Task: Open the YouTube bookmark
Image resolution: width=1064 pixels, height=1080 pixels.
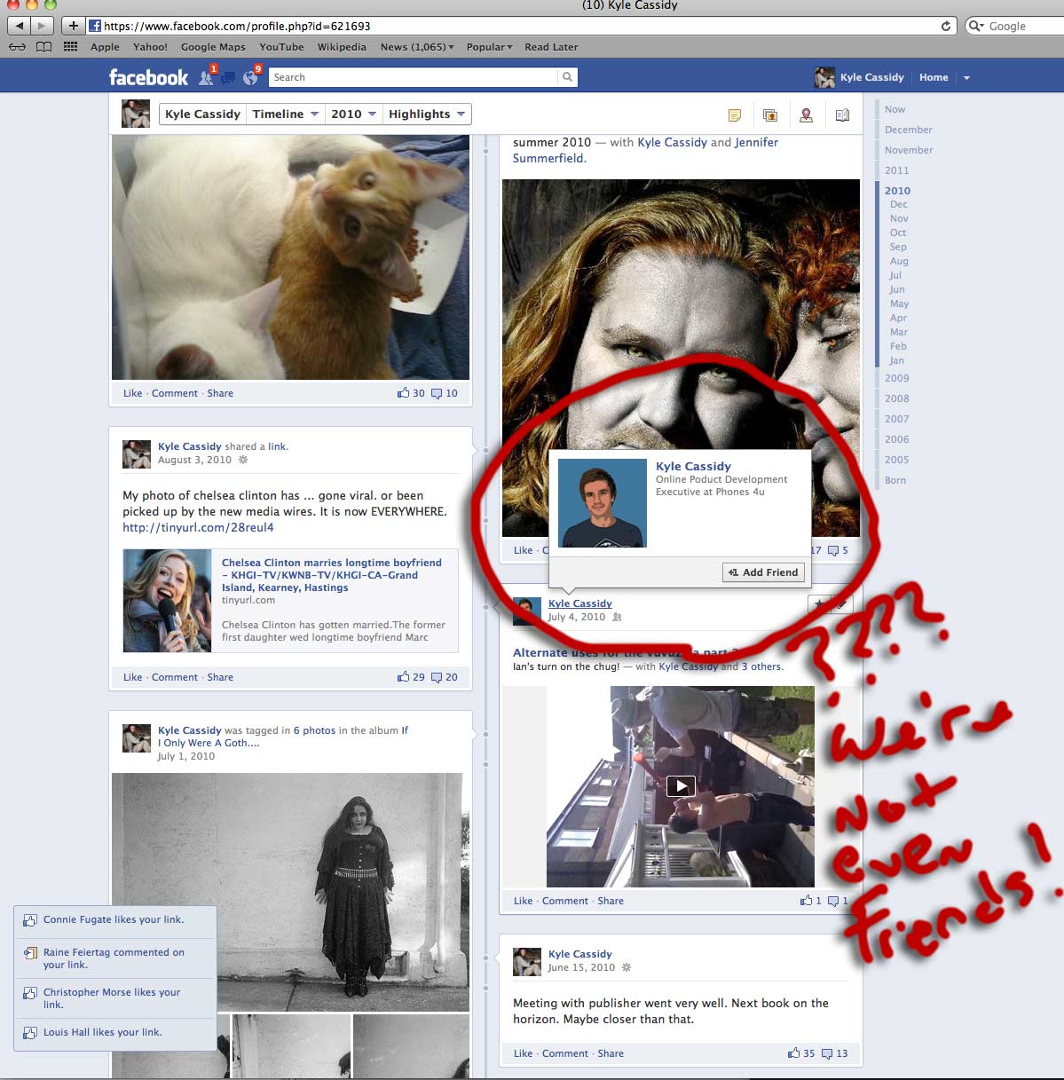Action: (x=281, y=47)
